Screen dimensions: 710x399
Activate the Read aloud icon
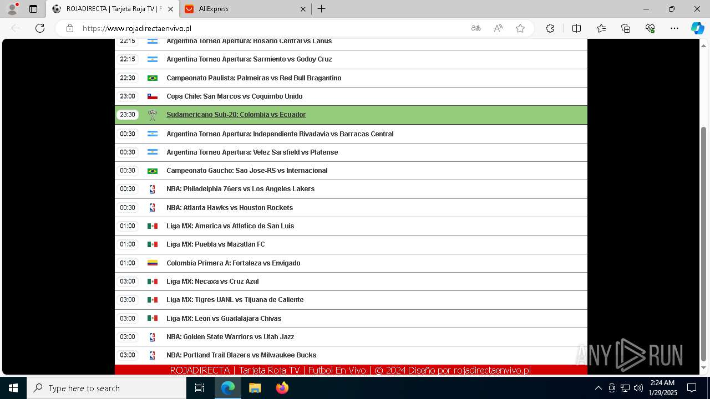[498, 28]
